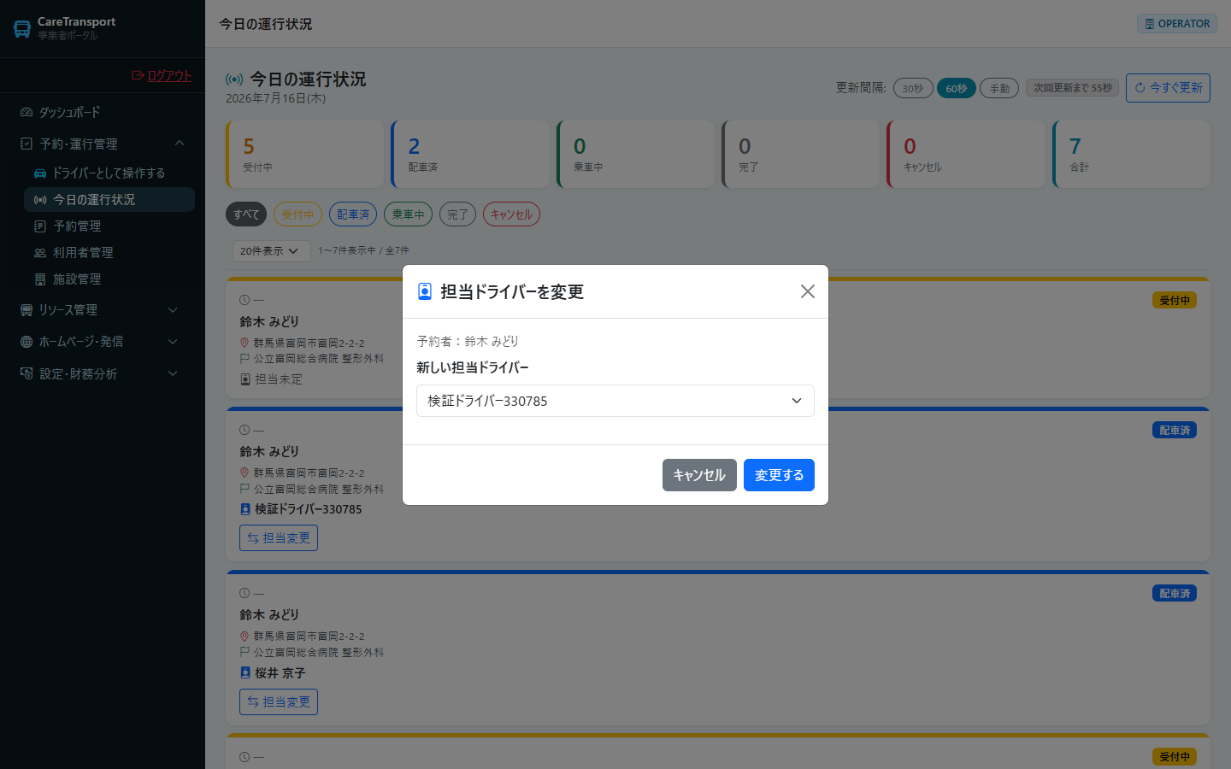Click the broadcast icon beside sidebar 今日の運行状況

tap(40, 199)
